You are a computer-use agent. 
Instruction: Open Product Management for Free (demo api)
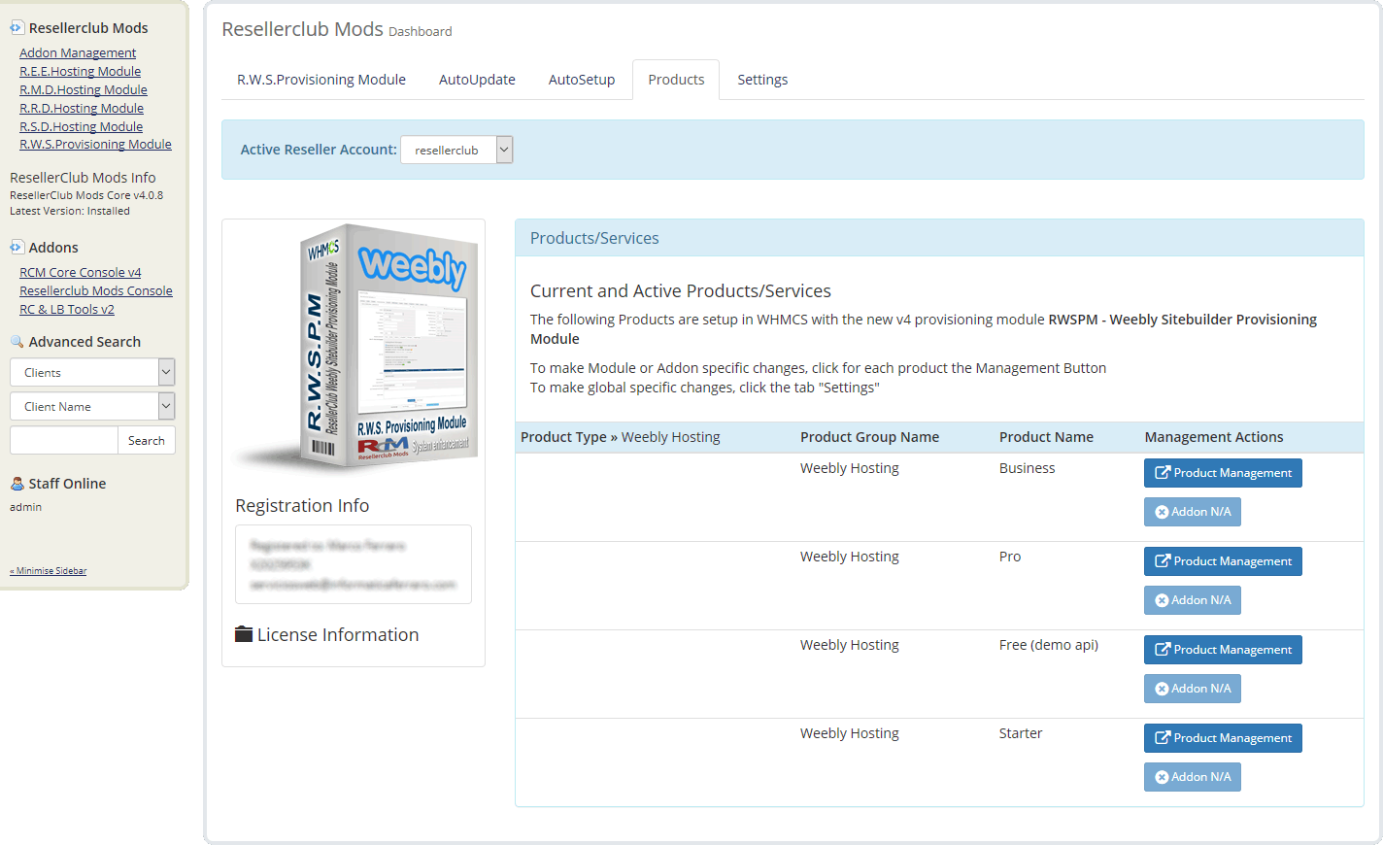(x=1223, y=650)
